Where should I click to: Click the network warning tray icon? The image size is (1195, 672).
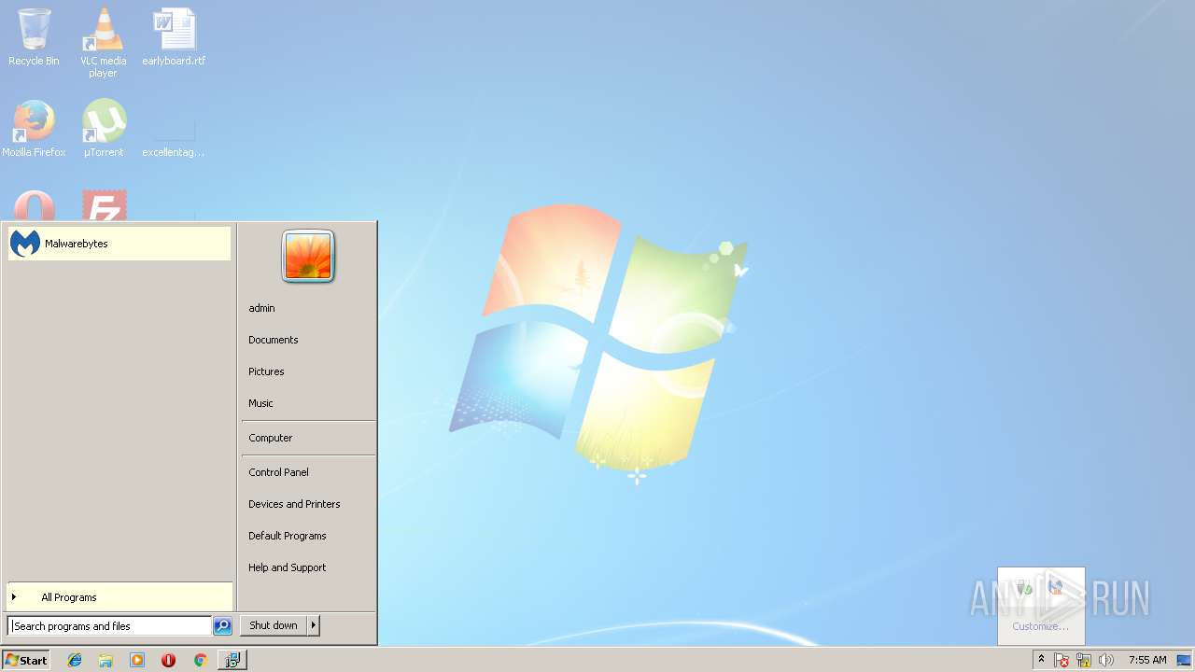click(1084, 660)
